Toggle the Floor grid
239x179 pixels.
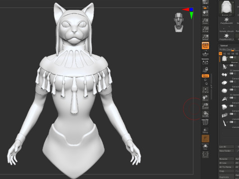click(x=205, y=54)
